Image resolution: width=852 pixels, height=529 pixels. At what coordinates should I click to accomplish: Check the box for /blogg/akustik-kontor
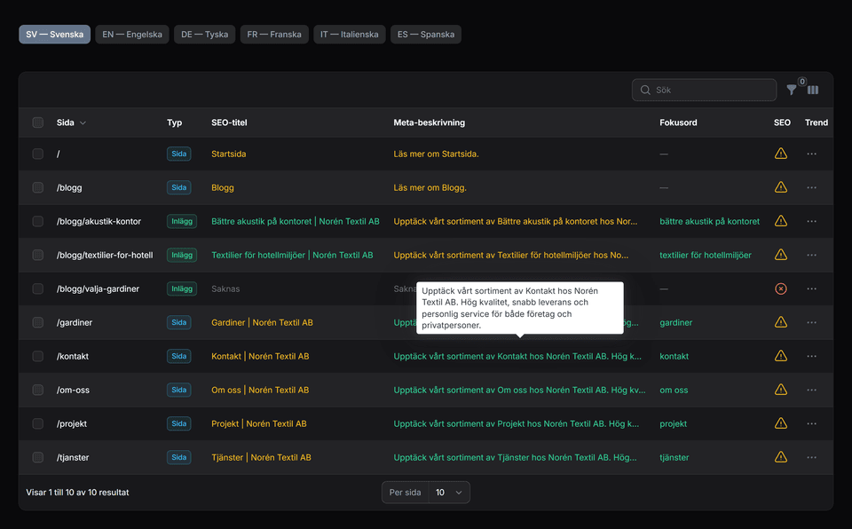(x=38, y=221)
